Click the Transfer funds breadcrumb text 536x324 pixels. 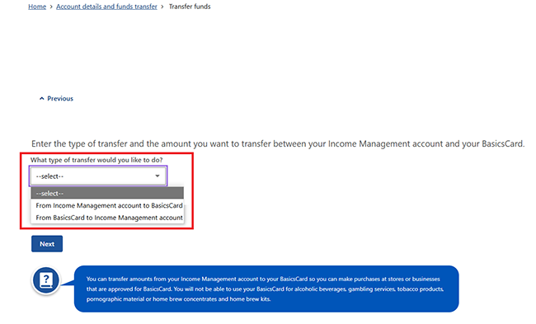pyautogui.click(x=190, y=7)
